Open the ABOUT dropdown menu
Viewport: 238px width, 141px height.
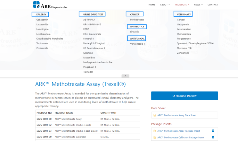pos(165,5)
